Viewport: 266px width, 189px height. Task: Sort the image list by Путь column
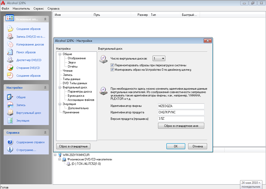pyautogui.click(x=111, y=15)
